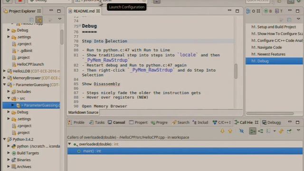Select .cproject under ParameterGuessing

click(x=24, y=125)
